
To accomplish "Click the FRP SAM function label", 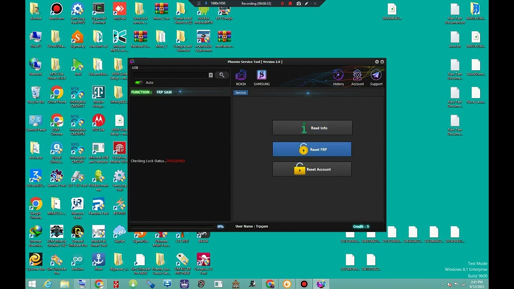I will [164, 92].
